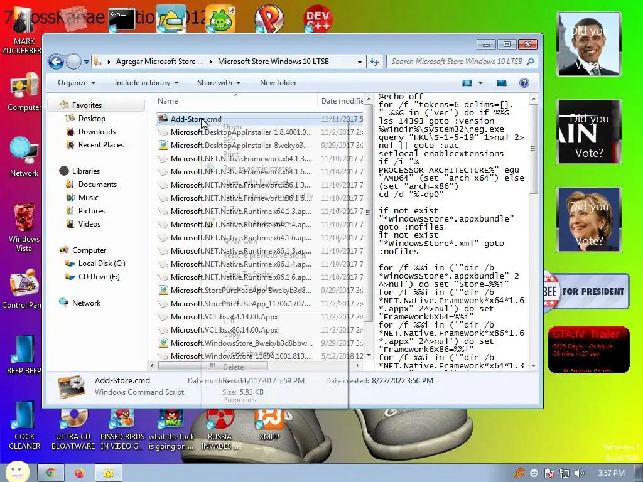Open the XMPP desktop shortcut

click(x=269, y=426)
